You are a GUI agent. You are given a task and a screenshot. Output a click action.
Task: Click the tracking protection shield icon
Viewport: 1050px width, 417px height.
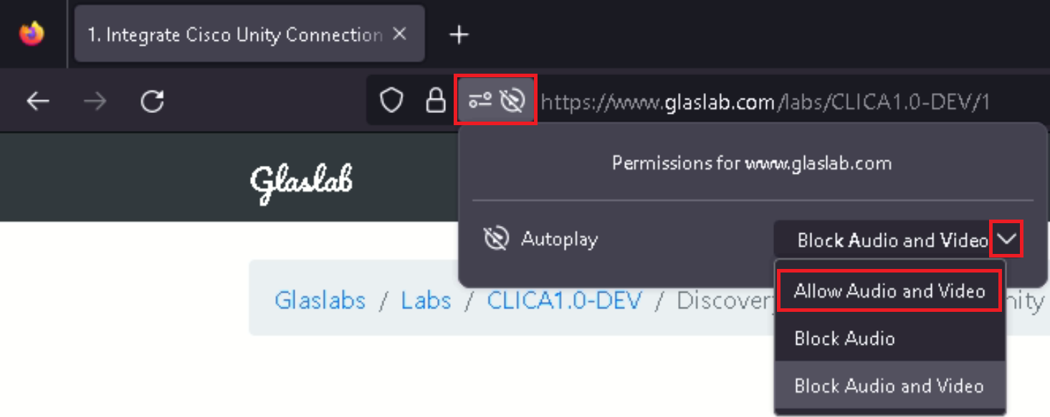coord(391,102)
